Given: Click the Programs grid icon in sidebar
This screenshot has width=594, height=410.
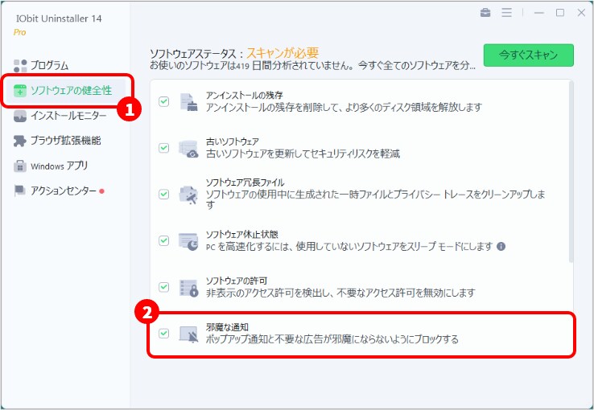Looking at the screenshot, I should [x=20, y=65].
